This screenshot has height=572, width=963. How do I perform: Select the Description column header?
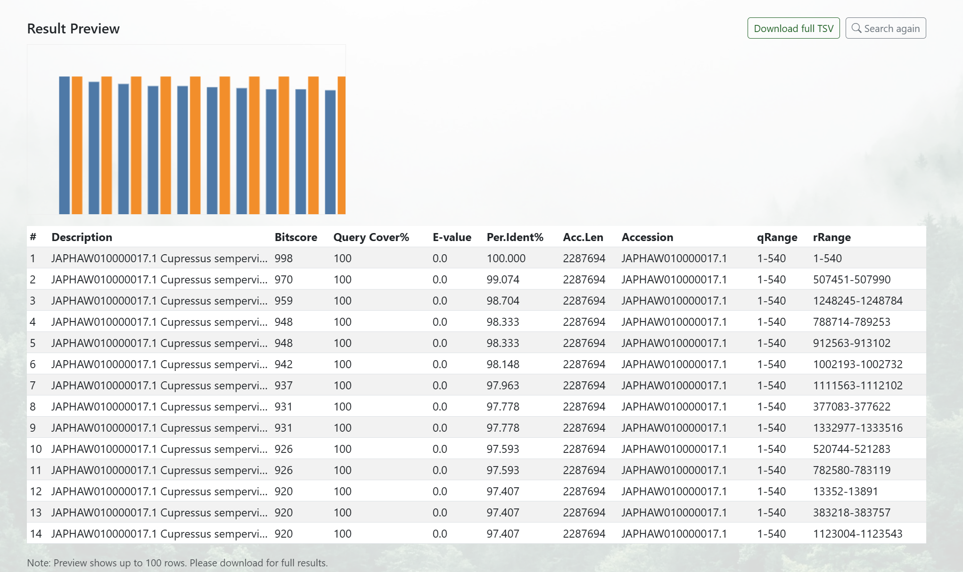tap(82, 237)
